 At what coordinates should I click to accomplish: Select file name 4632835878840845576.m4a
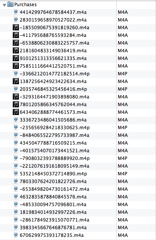[x=53, y=197]
